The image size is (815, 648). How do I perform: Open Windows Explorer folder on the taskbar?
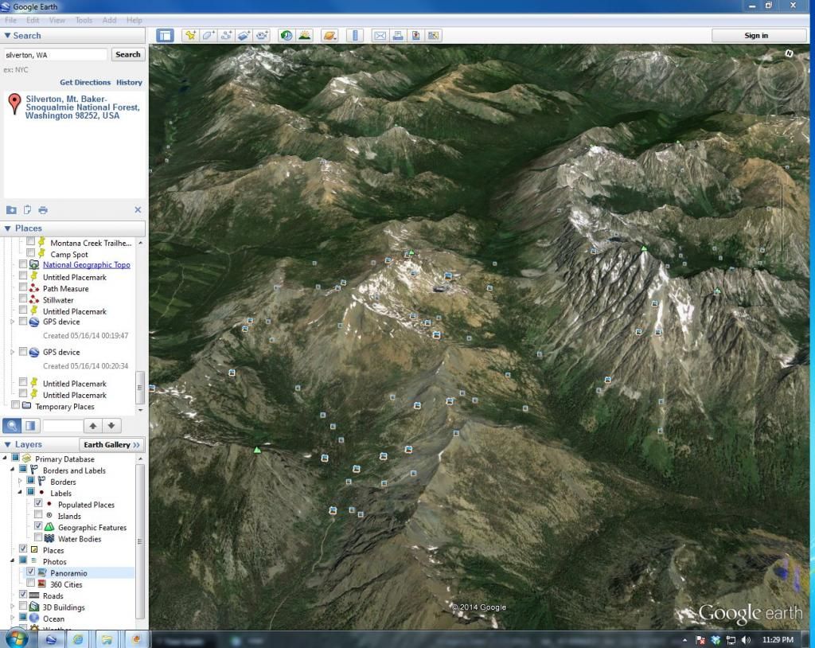coord(107,639)
